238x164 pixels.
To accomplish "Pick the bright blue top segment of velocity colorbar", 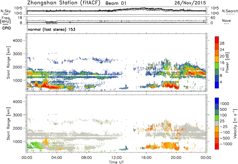I will pos(217,101).
